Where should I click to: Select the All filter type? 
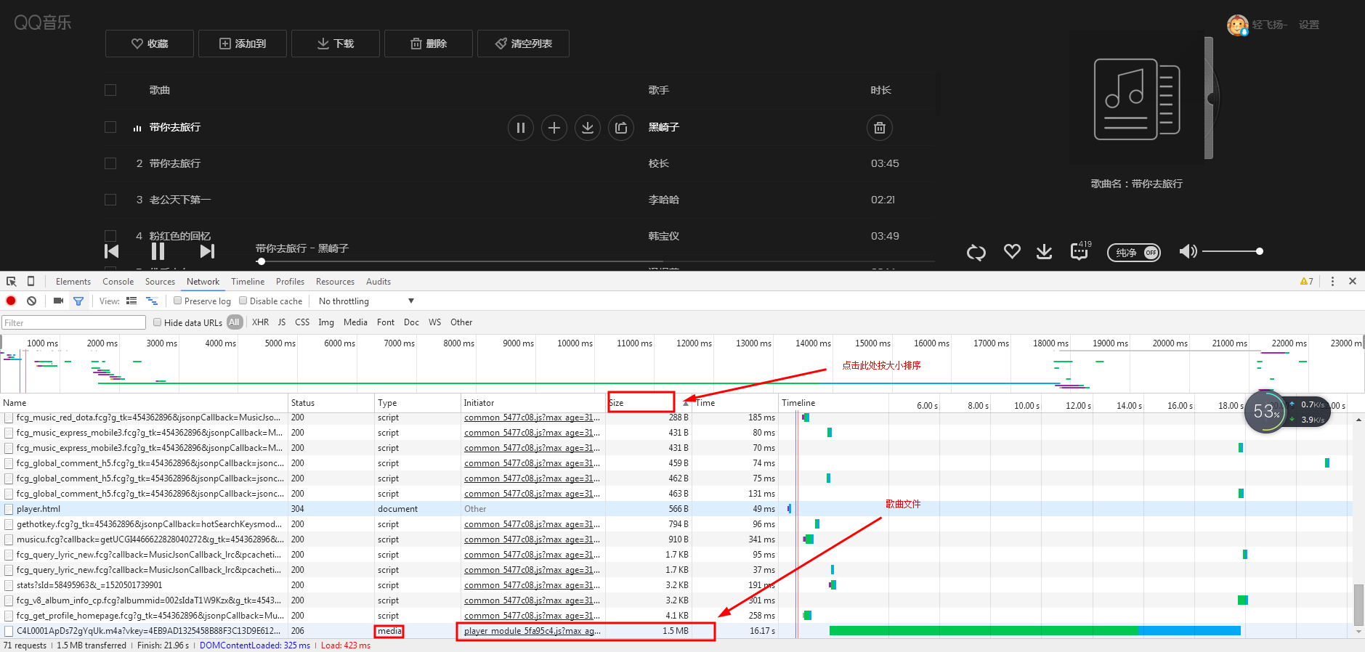point(234,322)
